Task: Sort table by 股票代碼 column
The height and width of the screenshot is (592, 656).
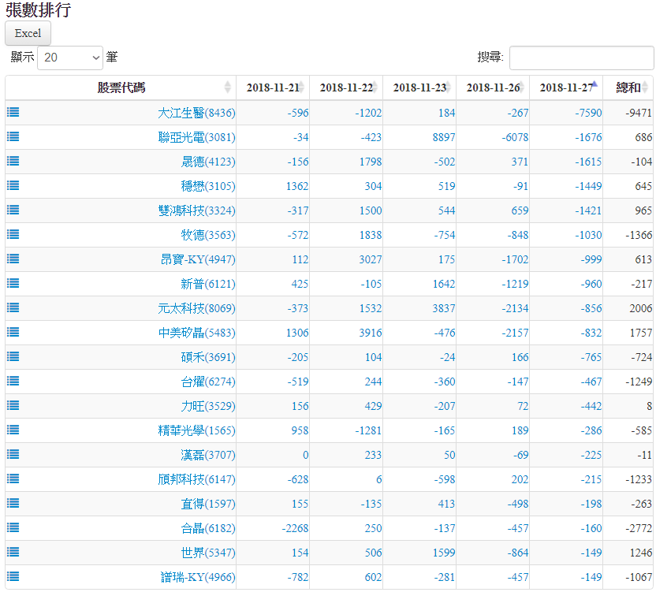Action: (x=121, y=87)
